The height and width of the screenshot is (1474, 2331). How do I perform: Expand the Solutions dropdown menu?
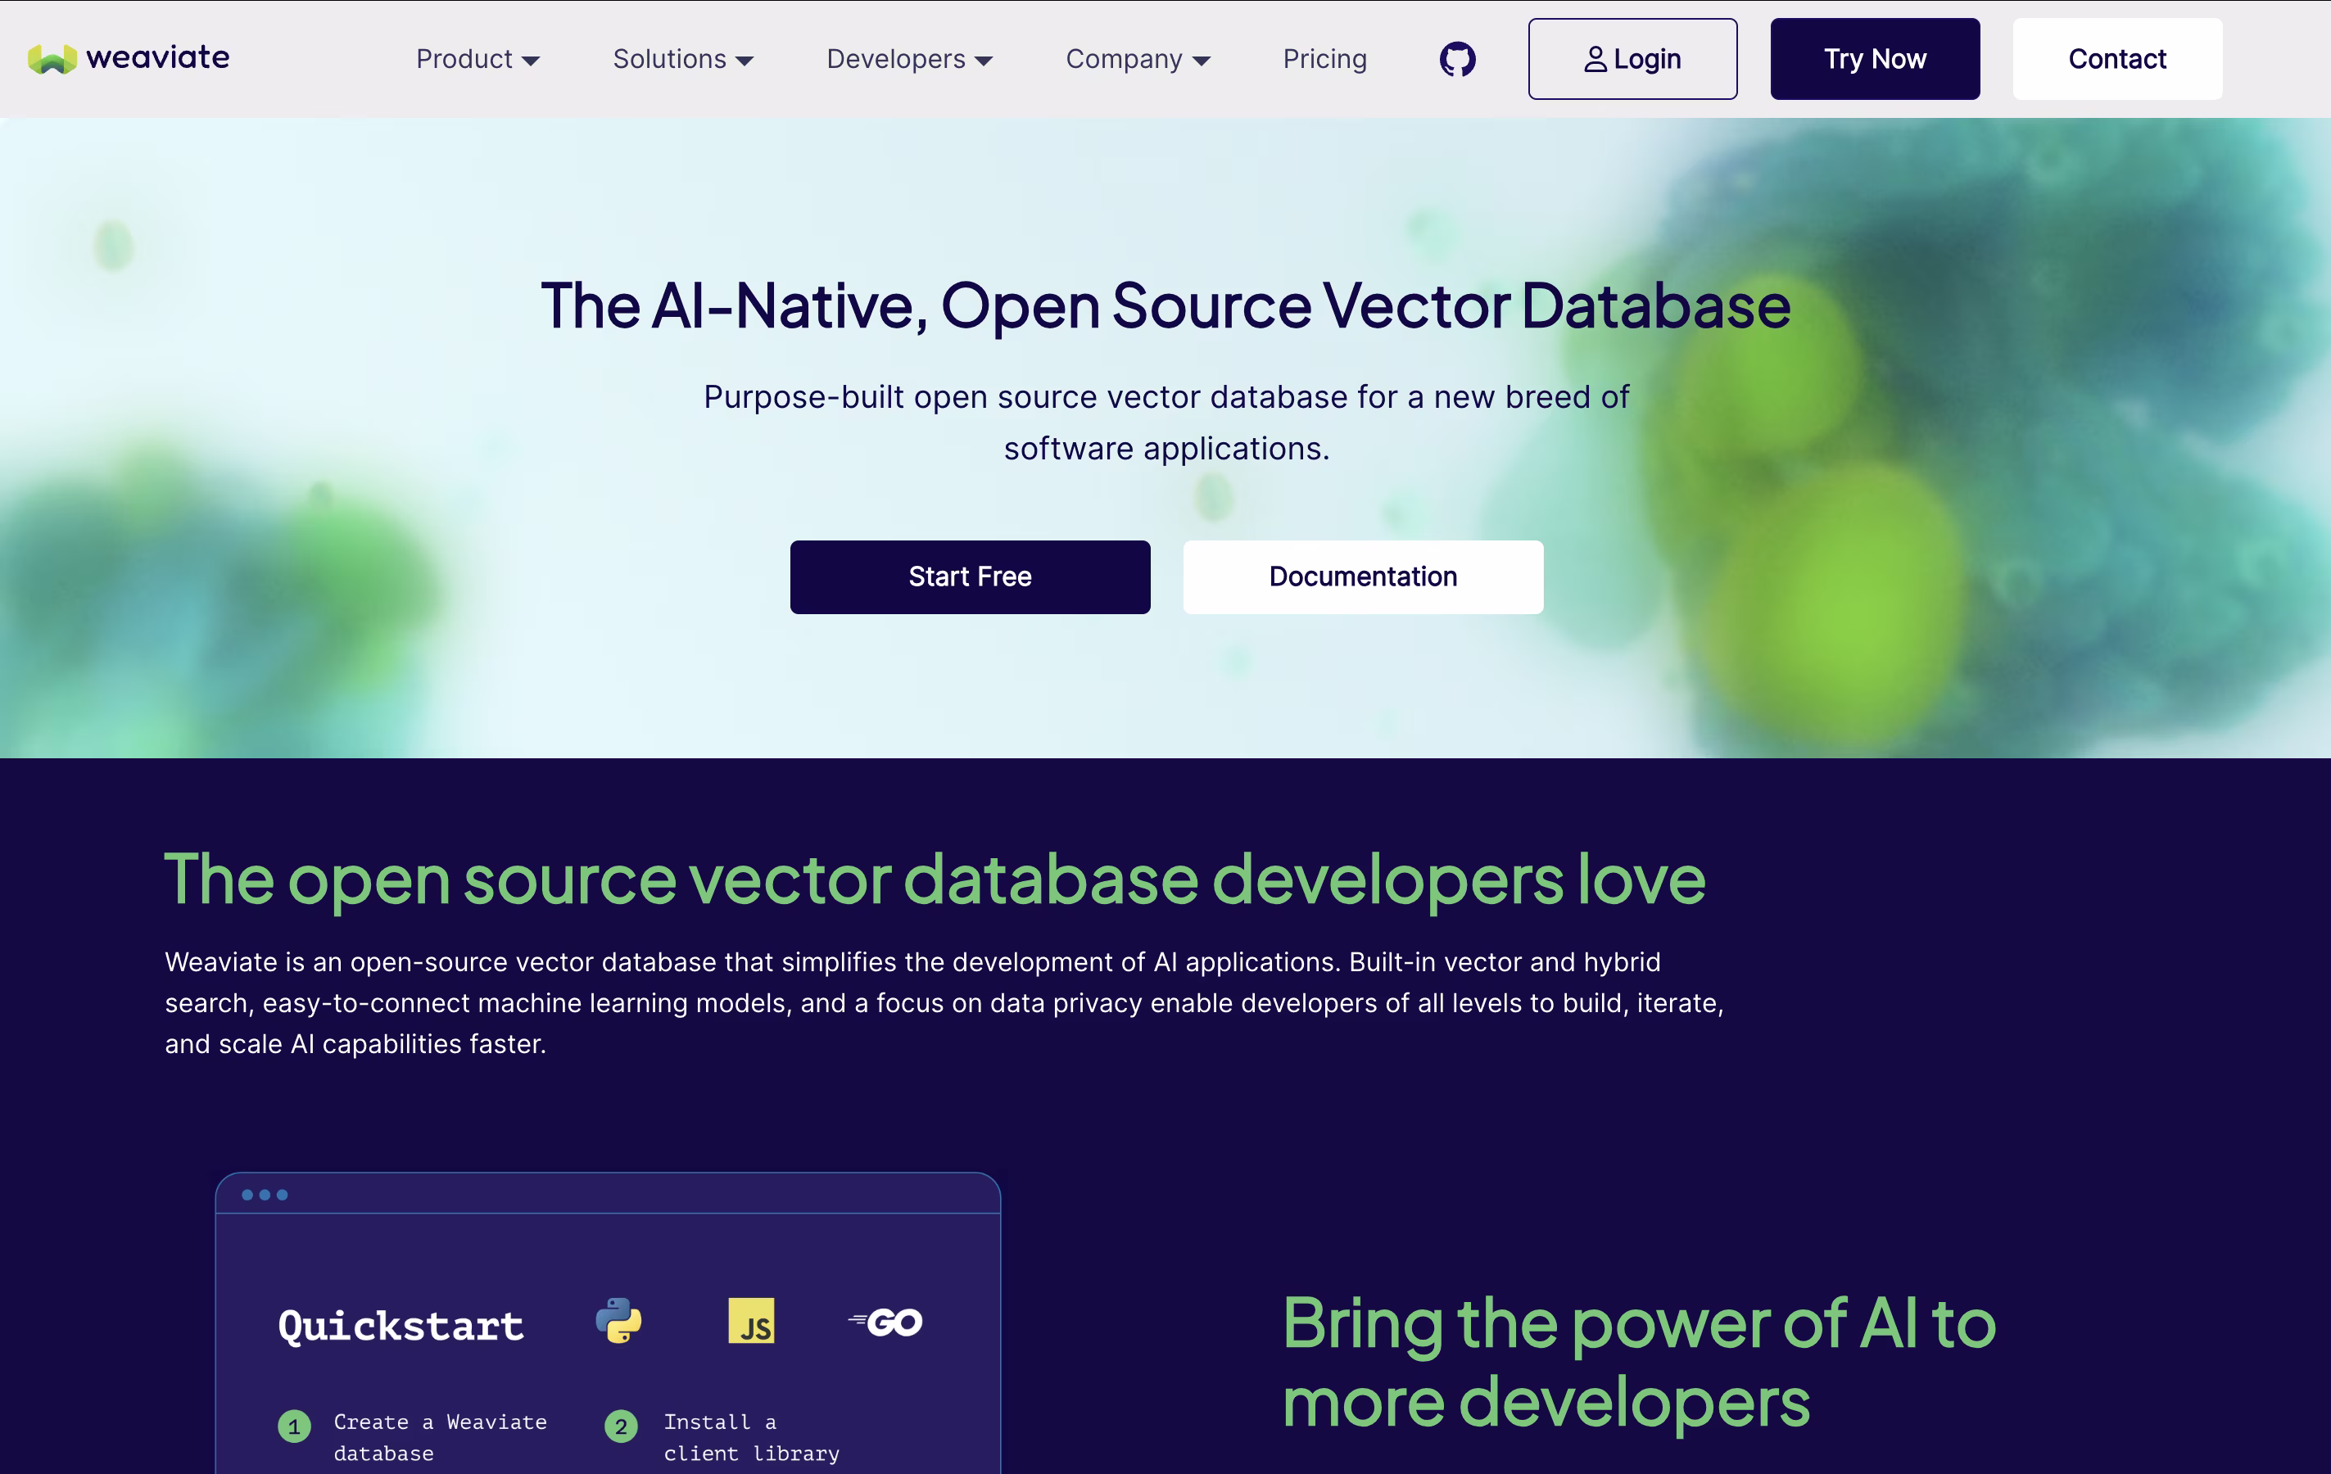tap(682, 59)
